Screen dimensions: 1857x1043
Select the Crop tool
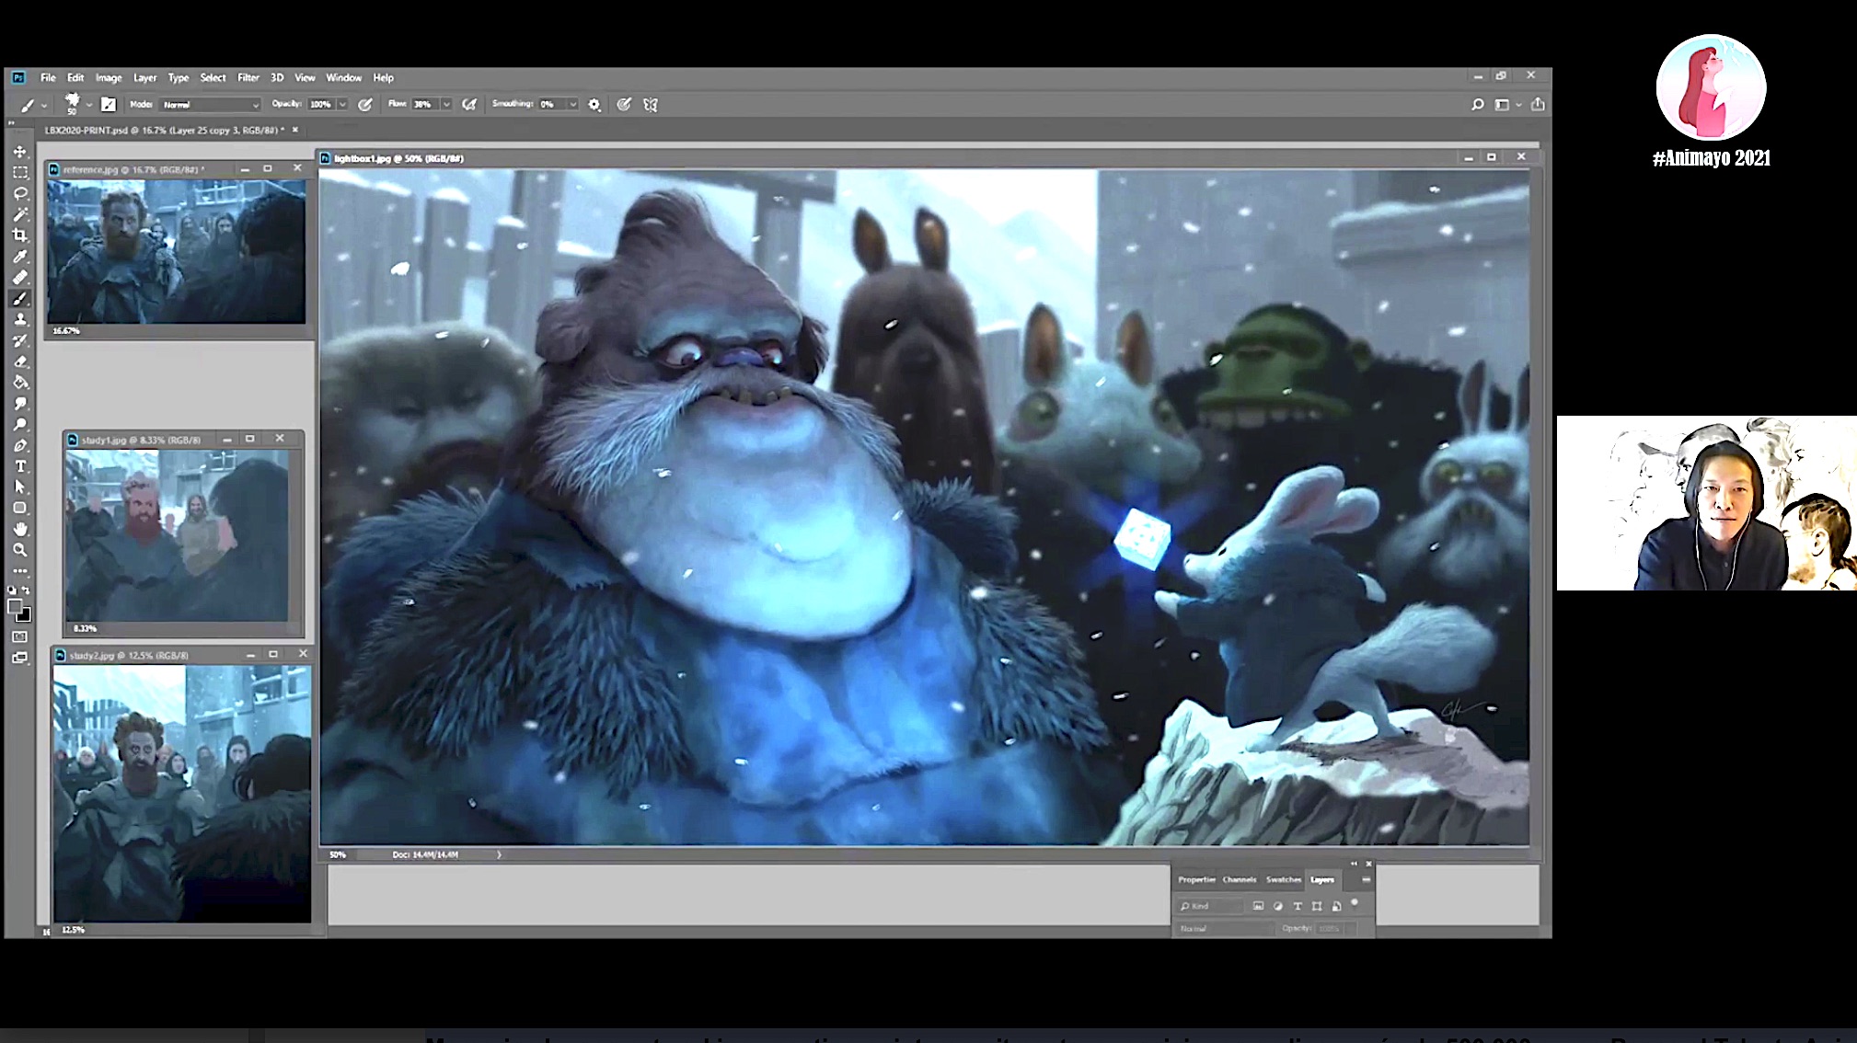[20, 235]
